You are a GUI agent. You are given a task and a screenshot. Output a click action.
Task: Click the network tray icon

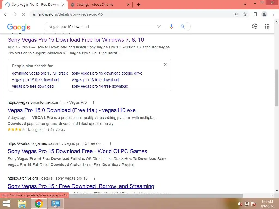[247, 204]
